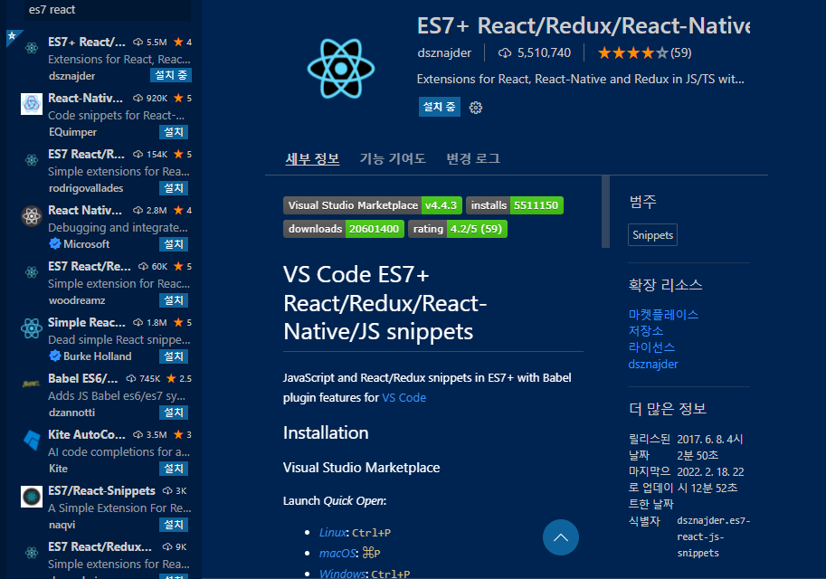Open the 변경 로그 tab
826x579 pixels.
[x=473, y=158]
